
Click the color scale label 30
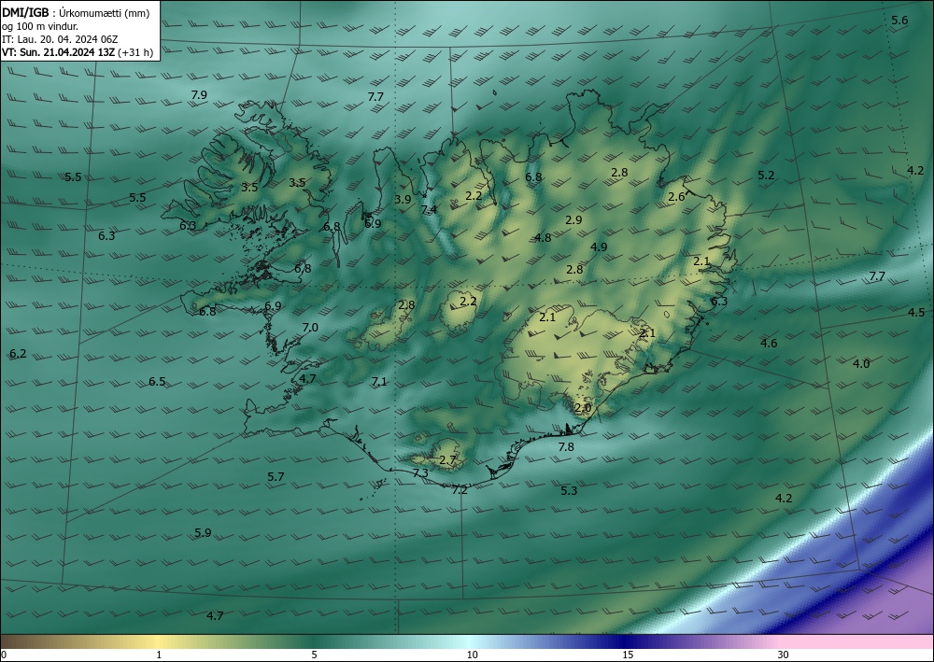pos(784,655)
